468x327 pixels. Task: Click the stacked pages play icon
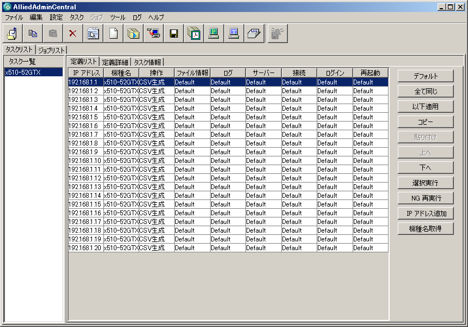click(x=133, y=33)
